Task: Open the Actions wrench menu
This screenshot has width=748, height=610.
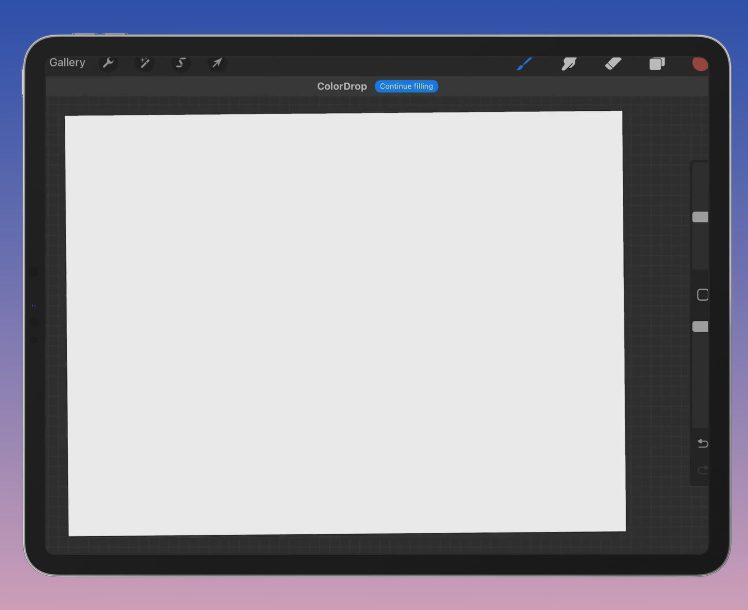Action: pos(108,63)
